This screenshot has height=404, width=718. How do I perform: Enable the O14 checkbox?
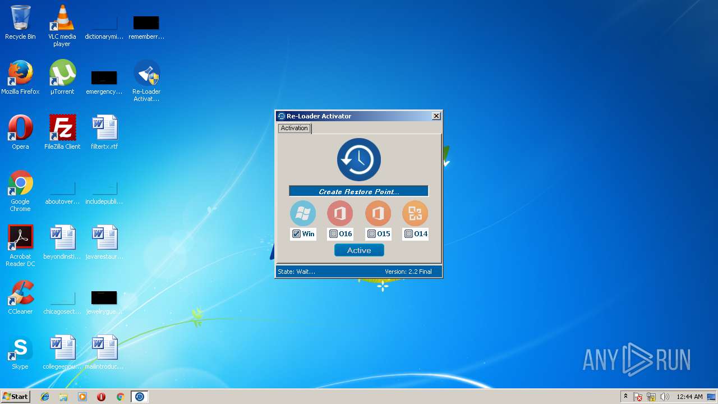pos(408,234)
